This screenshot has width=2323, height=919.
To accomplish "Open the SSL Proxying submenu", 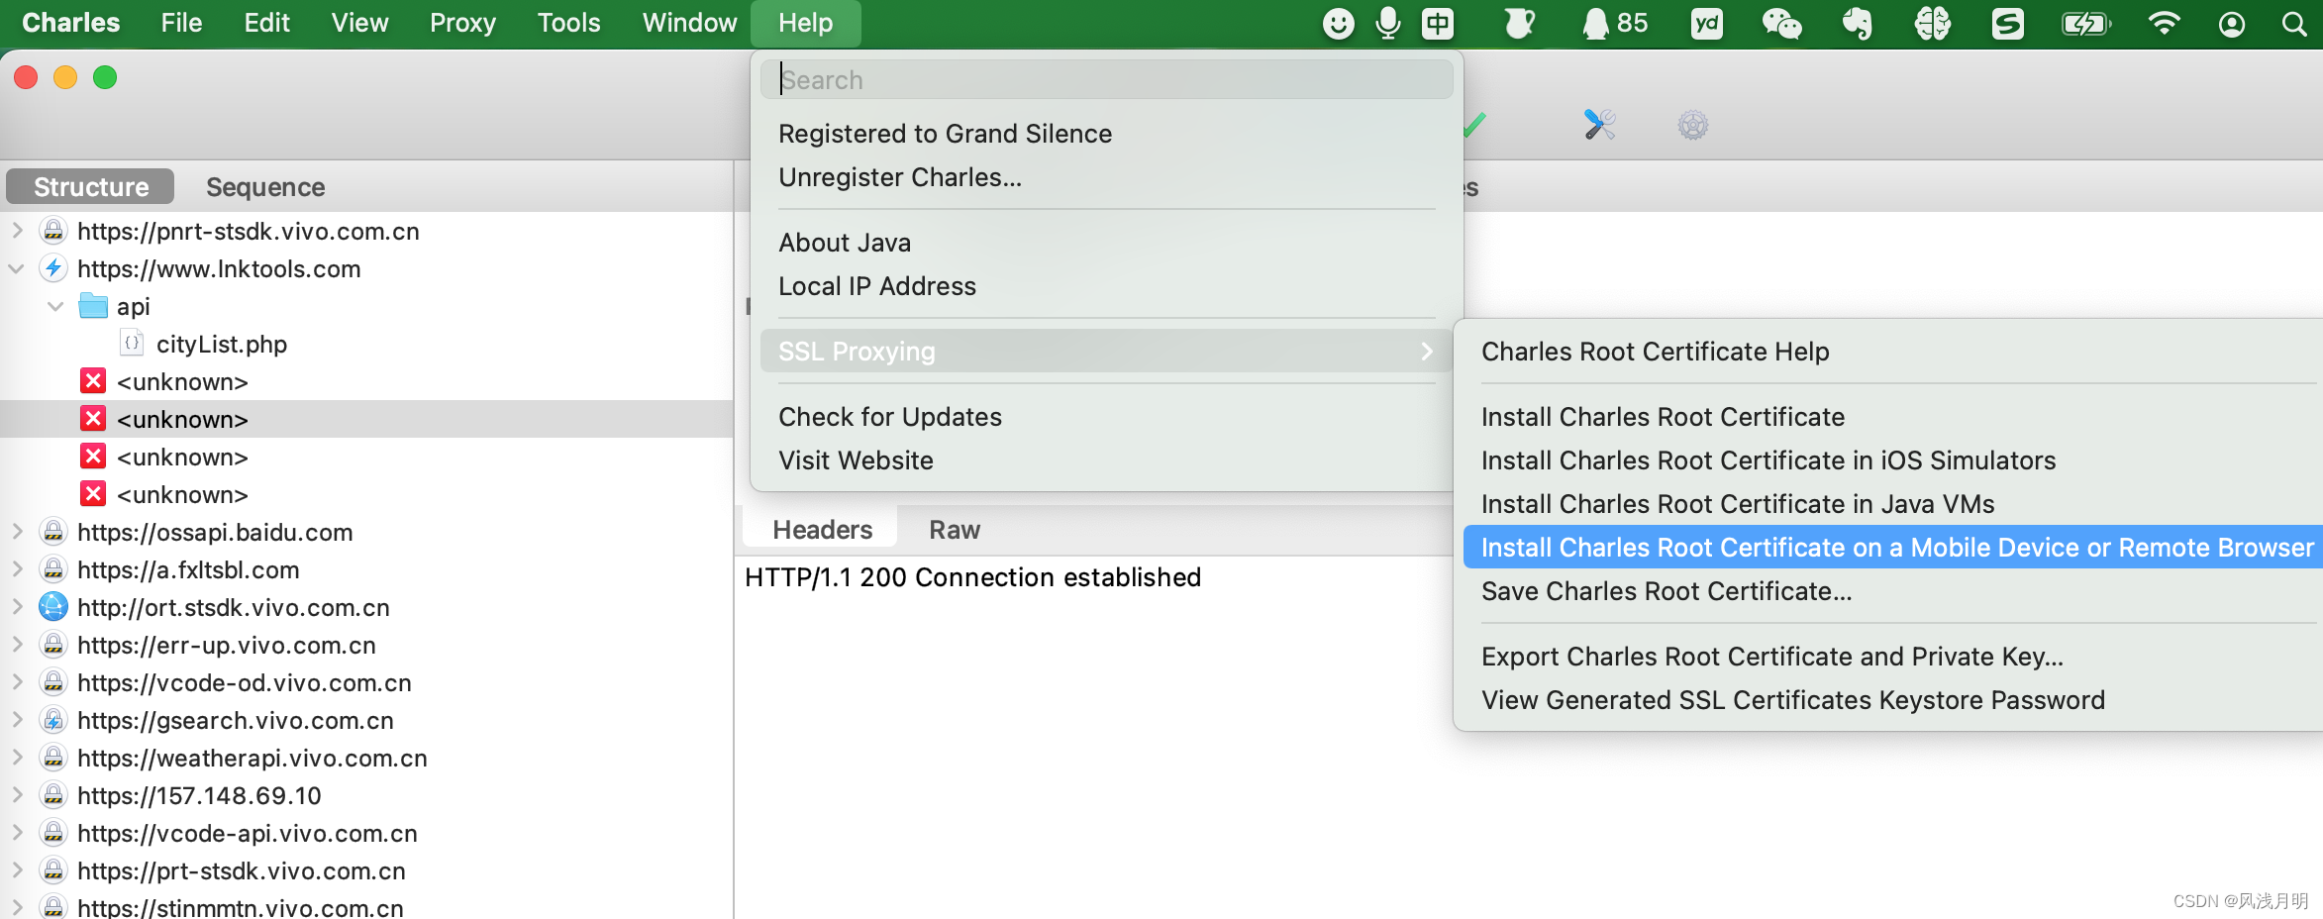I will click(x=1106, y=352).
